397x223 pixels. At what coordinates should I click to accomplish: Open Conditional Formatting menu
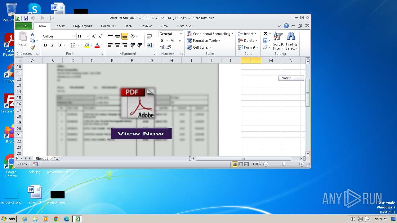210,34
